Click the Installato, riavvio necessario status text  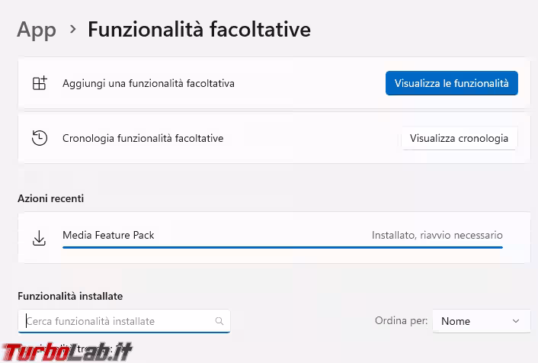[437, 236]
